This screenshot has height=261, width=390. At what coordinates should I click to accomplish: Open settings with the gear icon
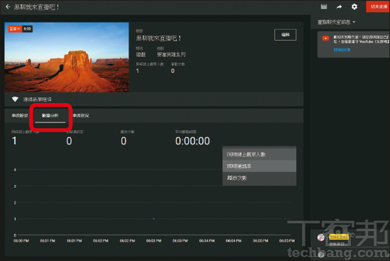[354, 6]
